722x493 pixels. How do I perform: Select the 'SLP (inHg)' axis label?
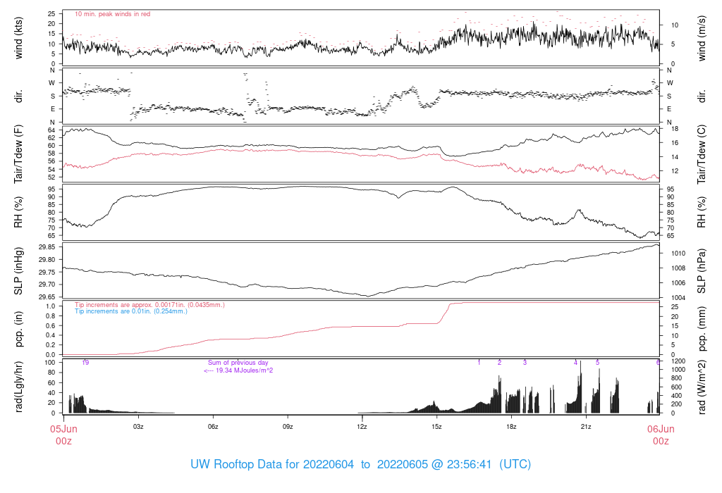(18, 271)
